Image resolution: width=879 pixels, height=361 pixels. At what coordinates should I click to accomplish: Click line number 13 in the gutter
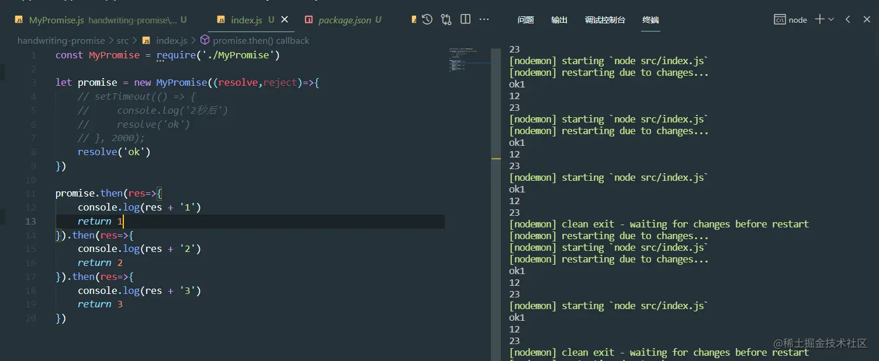tap(30, 221)
